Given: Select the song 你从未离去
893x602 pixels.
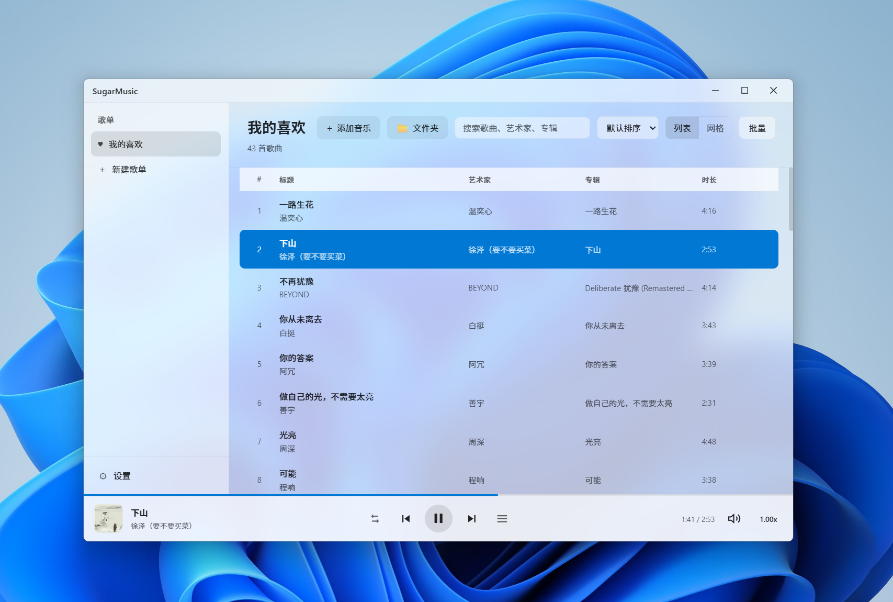Looking at the screenshot, I should tap(509, 326).
